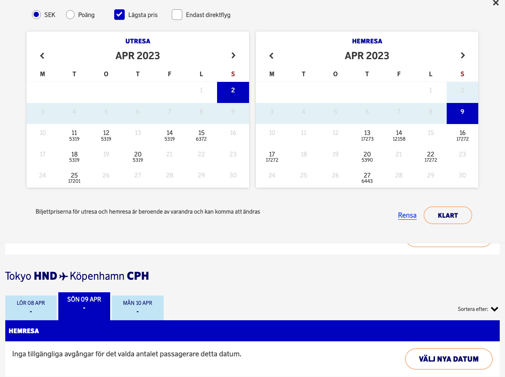The height and width of the screenshot is (377, 505).
Task: Choose April 20 return priced 5390
Action: [x=367, y=156]
